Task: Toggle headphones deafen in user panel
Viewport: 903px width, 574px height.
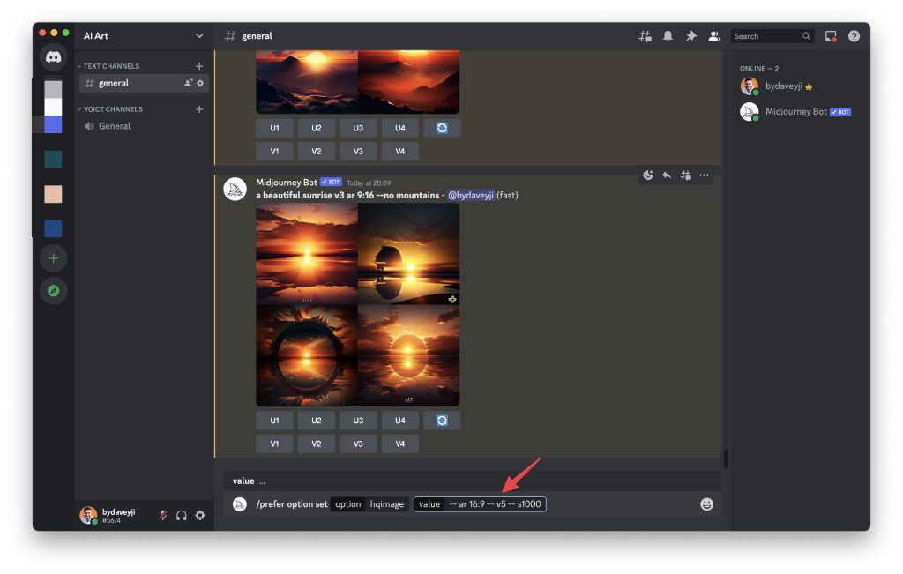Action: click(x=182, y=515)
